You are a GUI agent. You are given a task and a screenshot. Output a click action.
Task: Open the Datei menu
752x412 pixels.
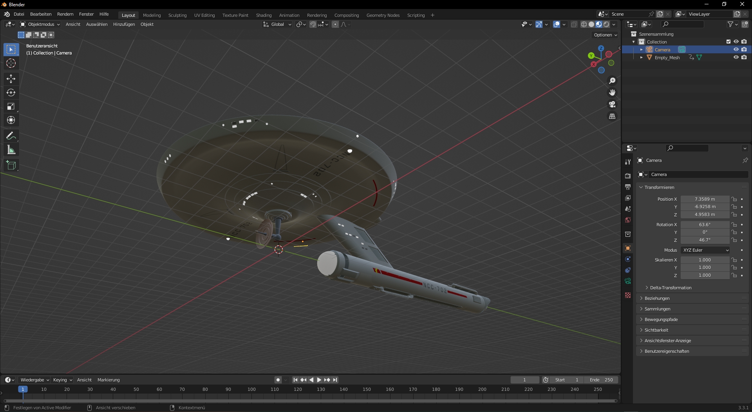click(x=19, y=15)
